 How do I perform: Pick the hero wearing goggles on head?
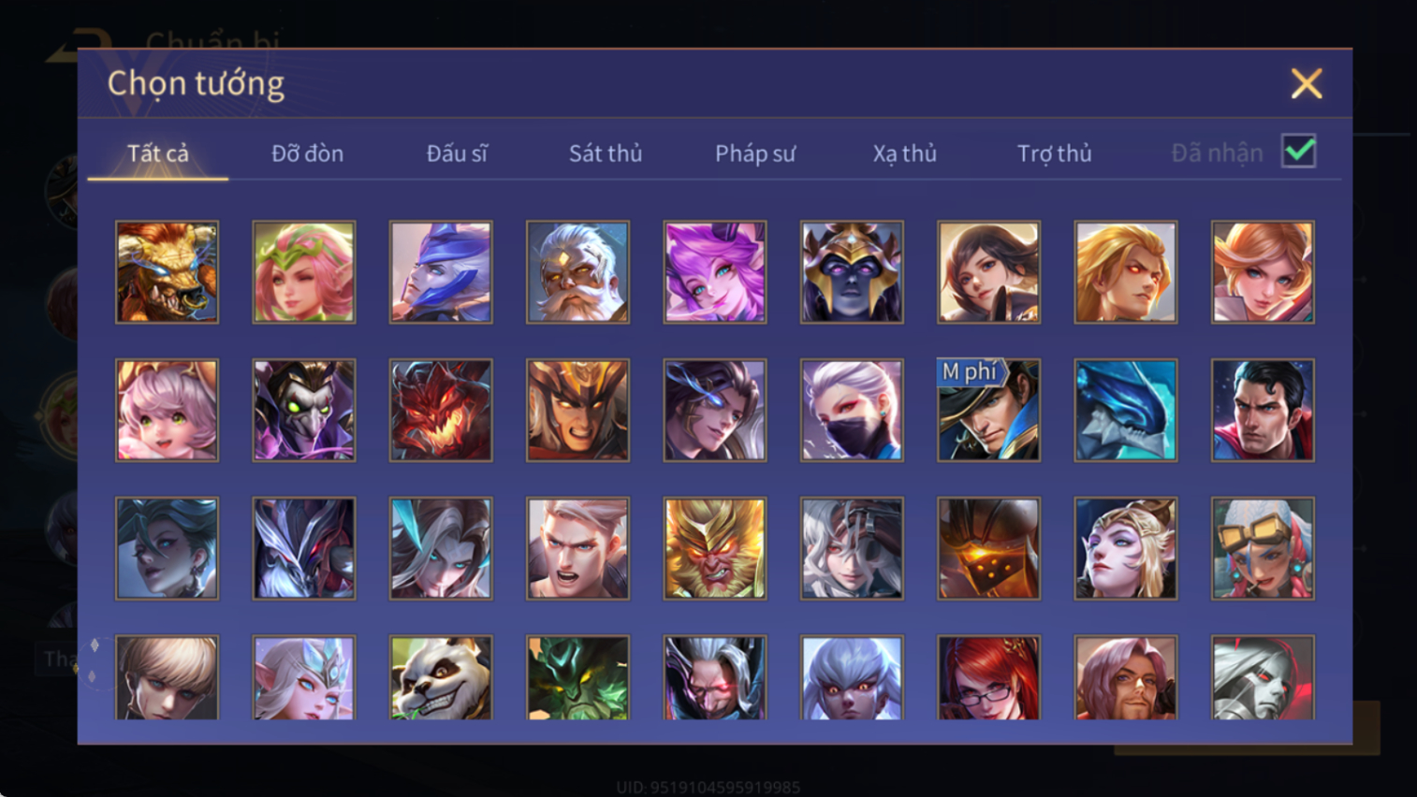[x=1263, y=548]
